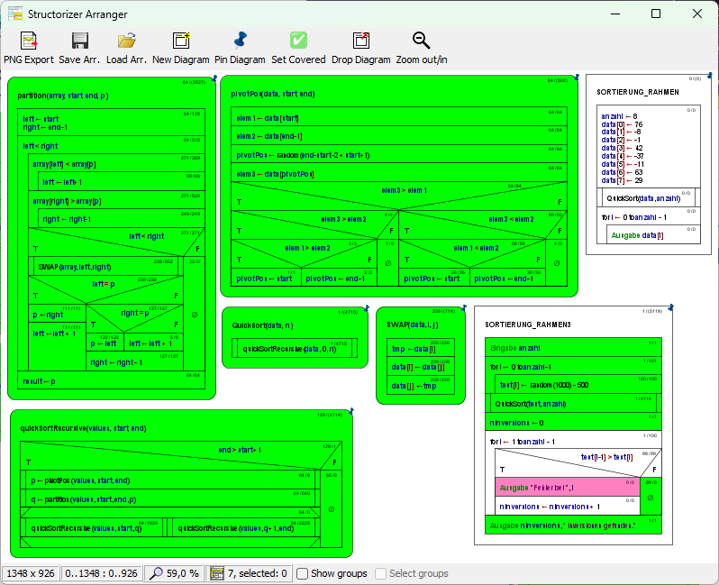
Task: Click the 'test[i] ← random(1000) - 500' instruction
Action: [578, 384]
